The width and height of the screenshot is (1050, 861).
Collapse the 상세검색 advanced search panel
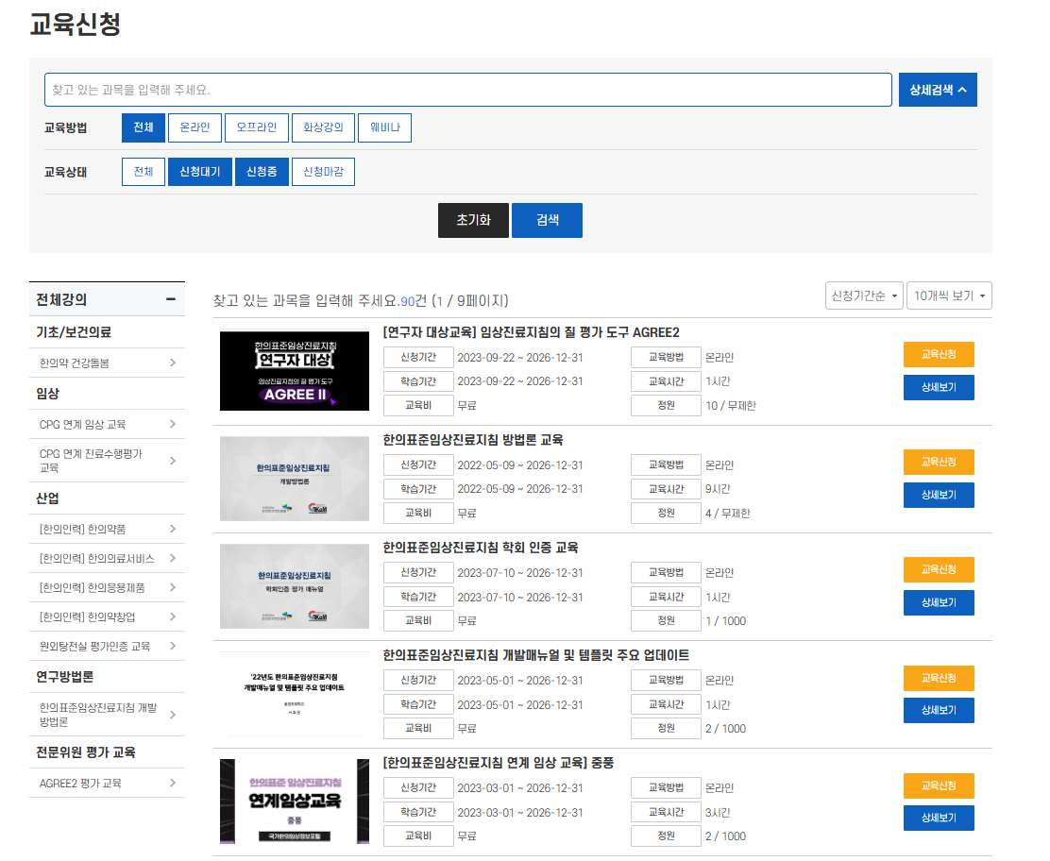[937, 89]
